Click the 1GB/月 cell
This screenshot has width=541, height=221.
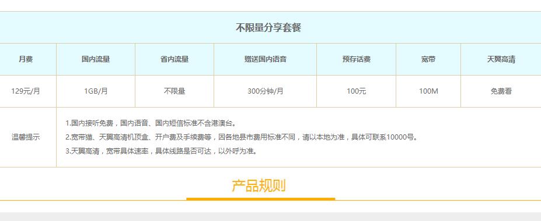click(x=96, y=91)
